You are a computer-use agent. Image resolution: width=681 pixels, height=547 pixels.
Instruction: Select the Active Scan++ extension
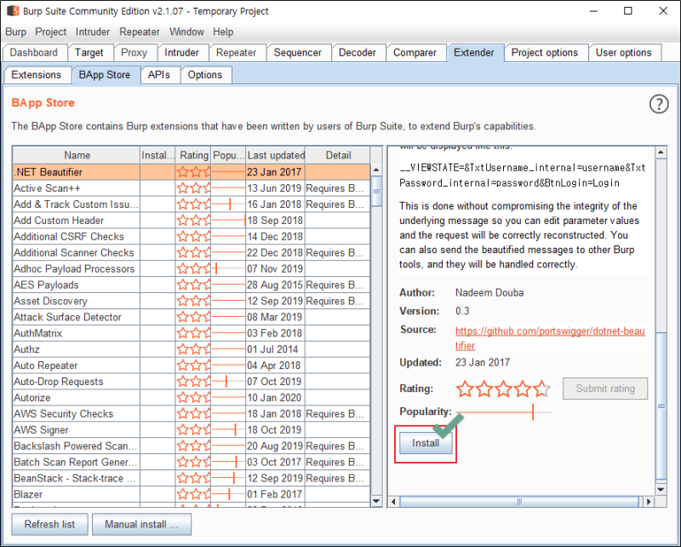coord(191,188)
